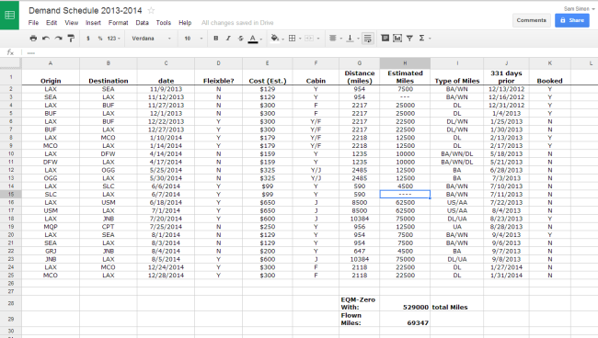The height and width of the screenshot is (338, 598).
Task: Insert a chart
Action: point(397,38)
